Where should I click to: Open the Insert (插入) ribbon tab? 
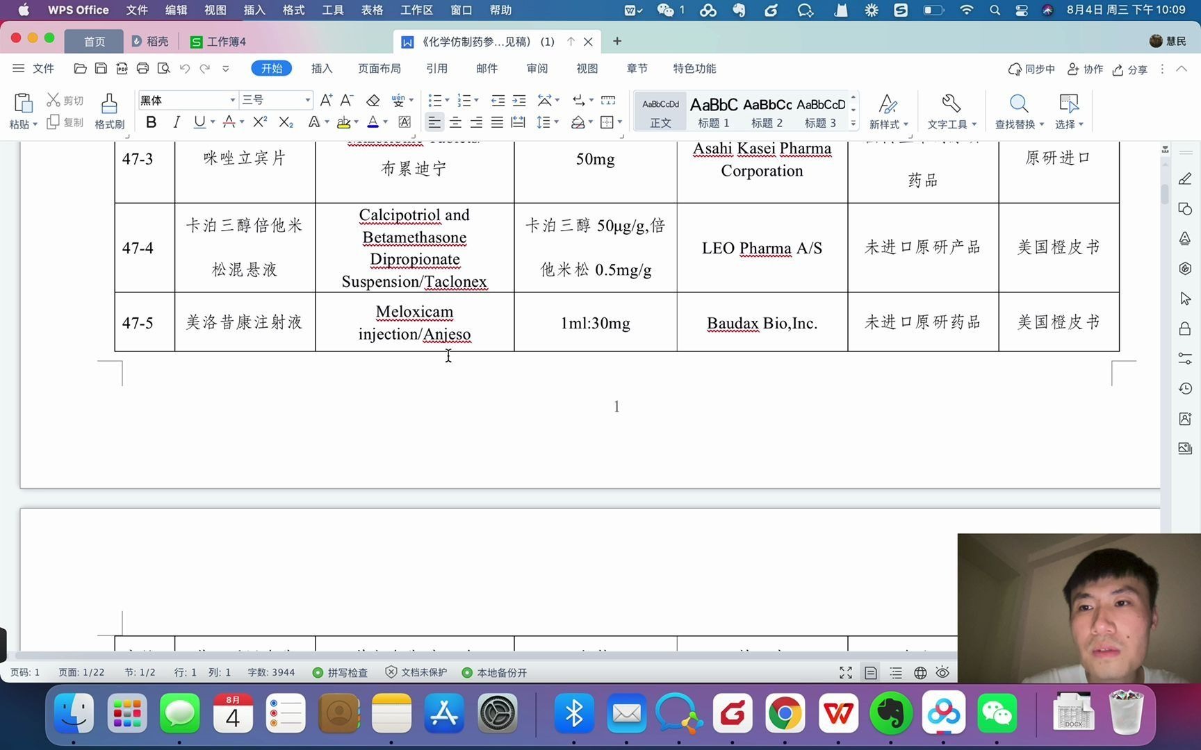click(322, 68)
